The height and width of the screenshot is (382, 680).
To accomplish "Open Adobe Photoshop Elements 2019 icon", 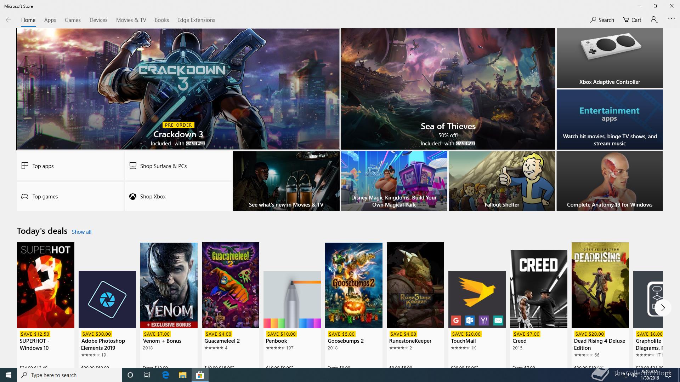I will coord(107,300).
